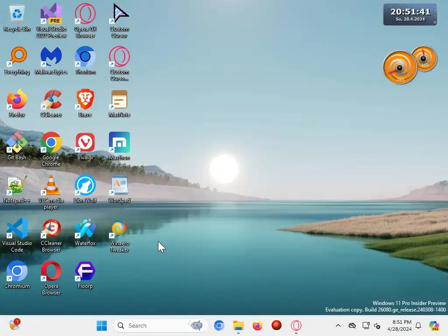Click the red ball taskbar icon
The height and width of the screenshot is (336, 448).
pyautogui.click(x=276, y=325)
